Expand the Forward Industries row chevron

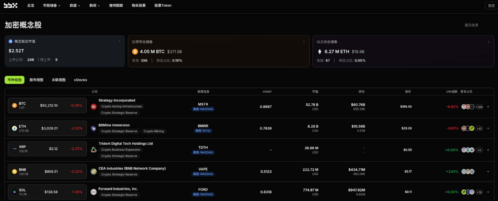[488, 192]
